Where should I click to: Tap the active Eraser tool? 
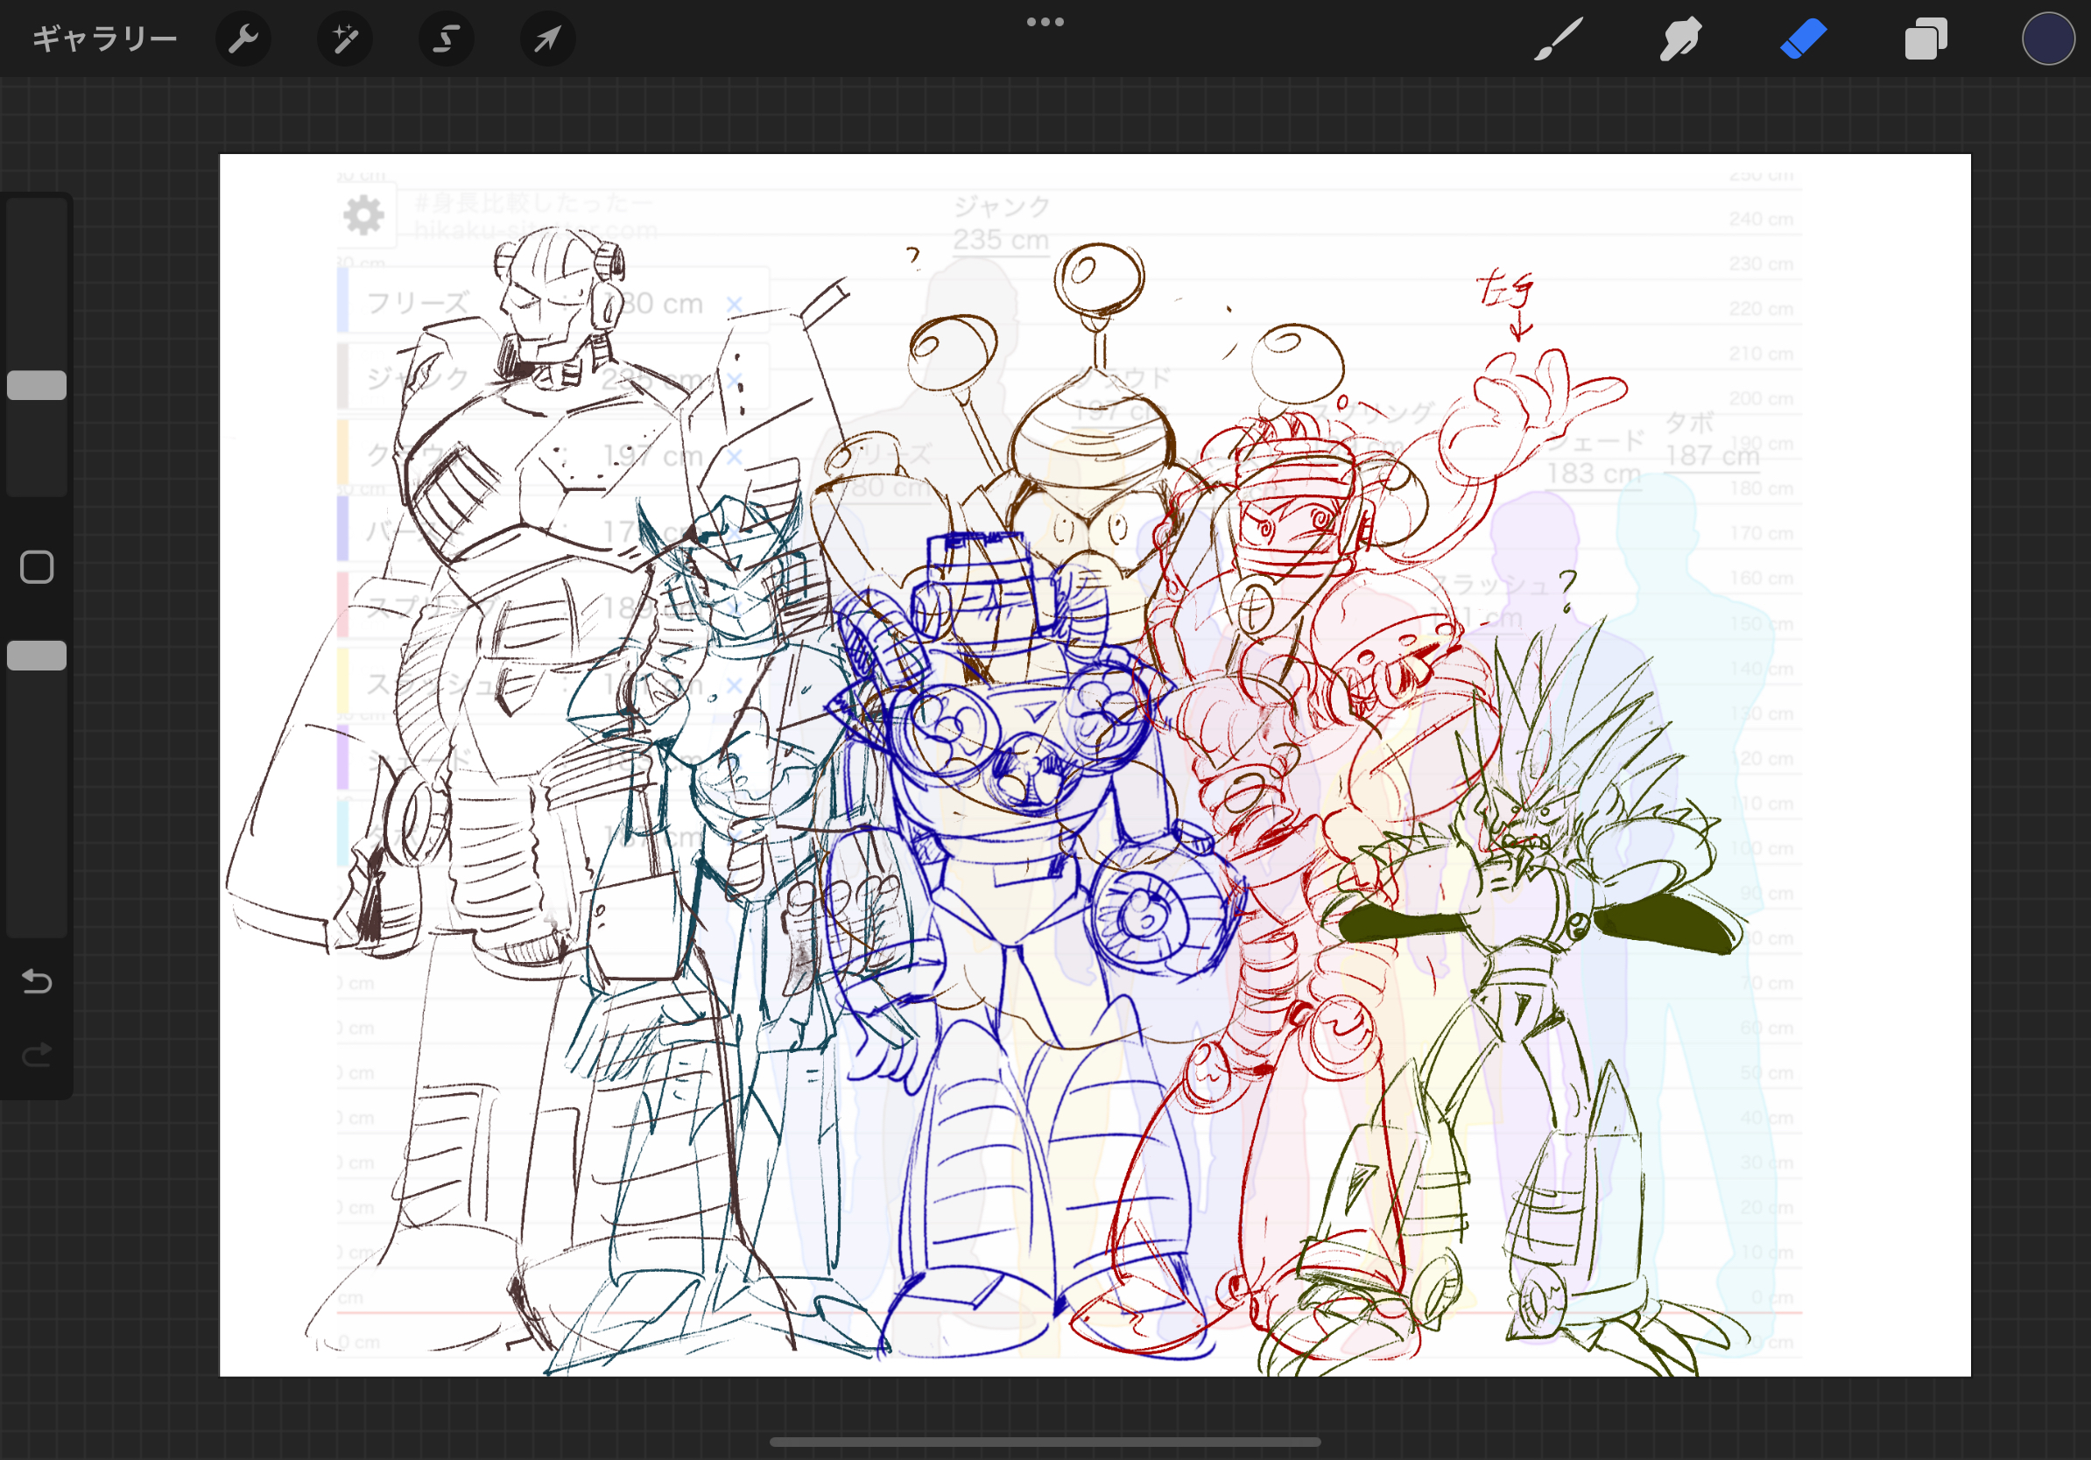tap(1803, 39)
